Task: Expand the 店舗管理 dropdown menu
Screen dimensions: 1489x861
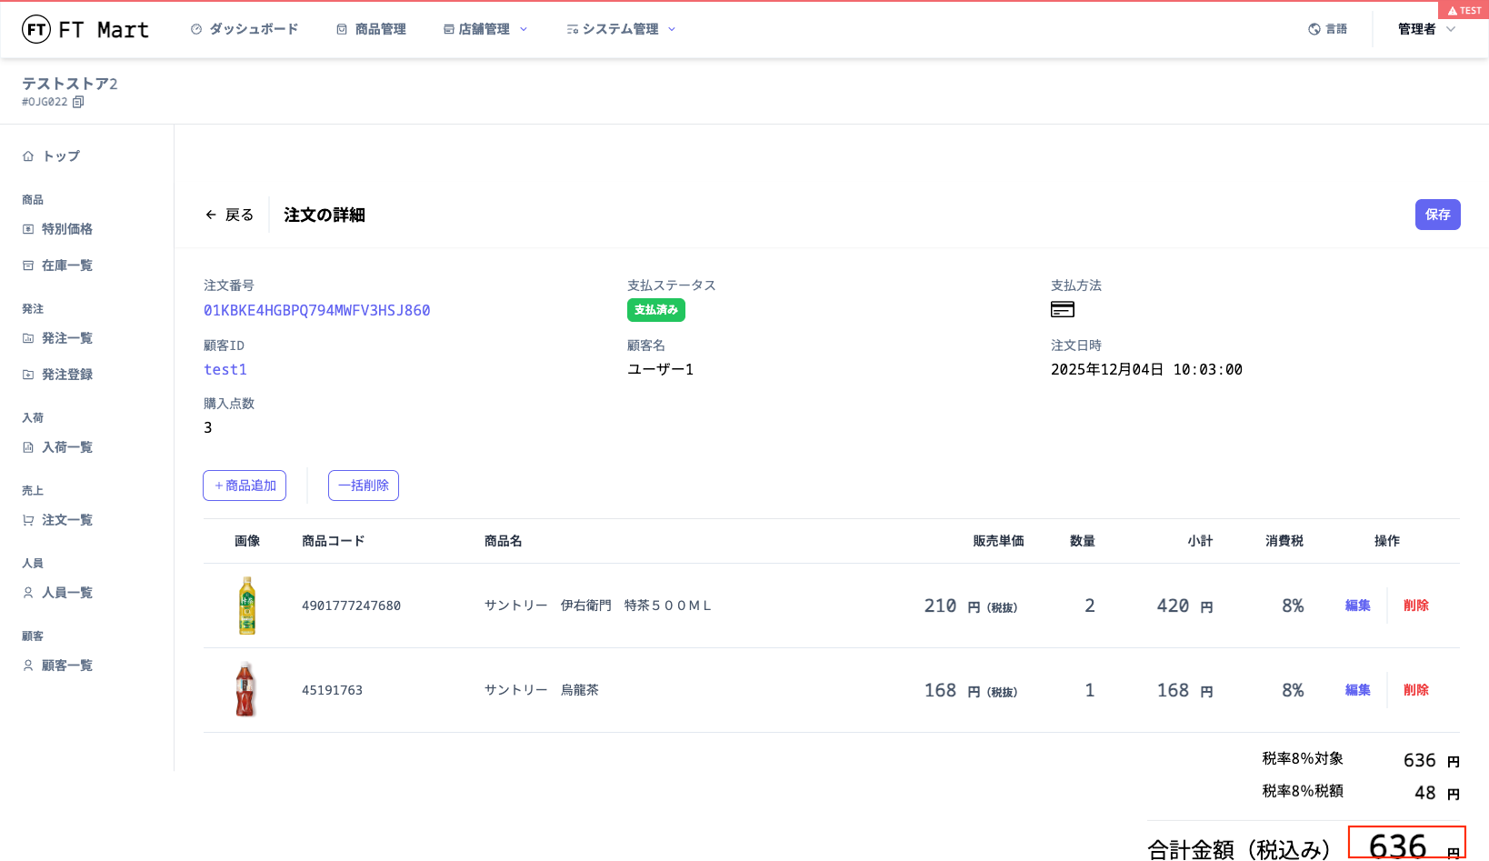Action: (x=485, y=29)
